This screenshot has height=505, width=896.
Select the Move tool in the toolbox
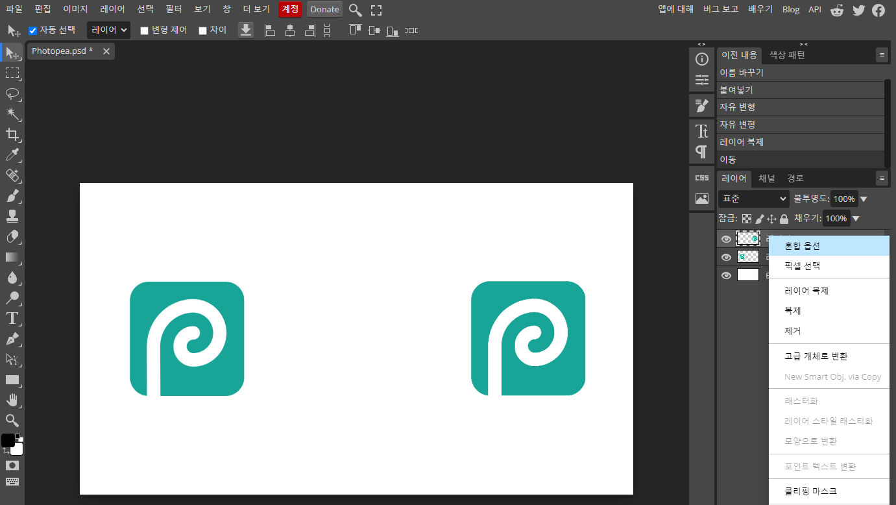pyautogui.click(x=12, y=53)
